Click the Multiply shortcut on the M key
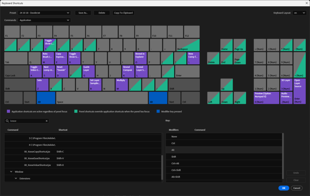The height and width of the screenshot is (196, 310). tap(121, 84)
